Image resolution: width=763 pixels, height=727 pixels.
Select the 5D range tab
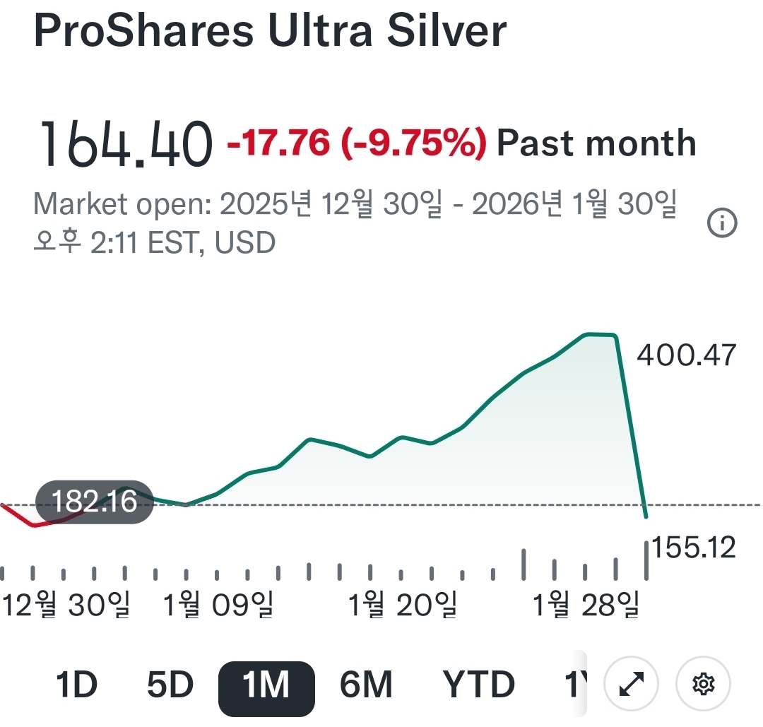click(x=170, y=685)
